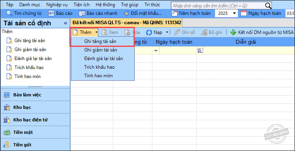Click the search magnifier in feature search box

(x=268, y=5)
